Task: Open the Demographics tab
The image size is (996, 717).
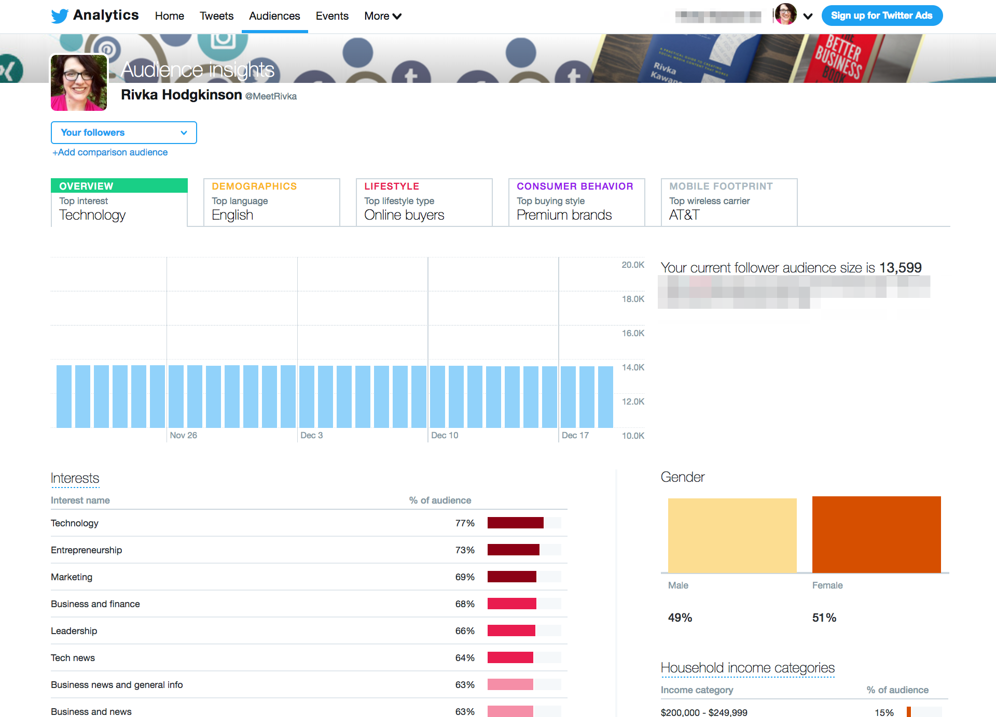Action: coord(271,202)
